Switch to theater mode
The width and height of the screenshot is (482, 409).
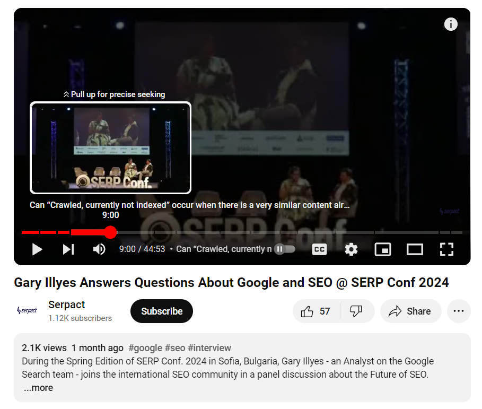pos(415,249)
